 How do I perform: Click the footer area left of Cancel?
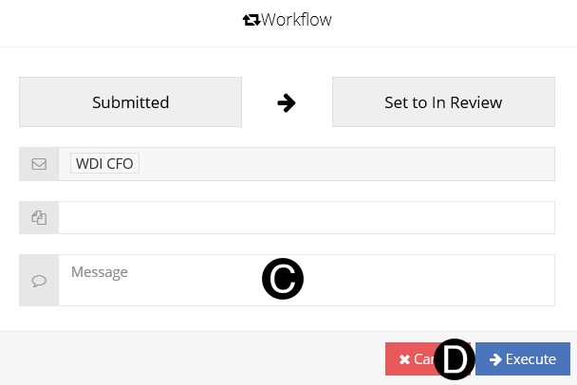pos(190,359)
